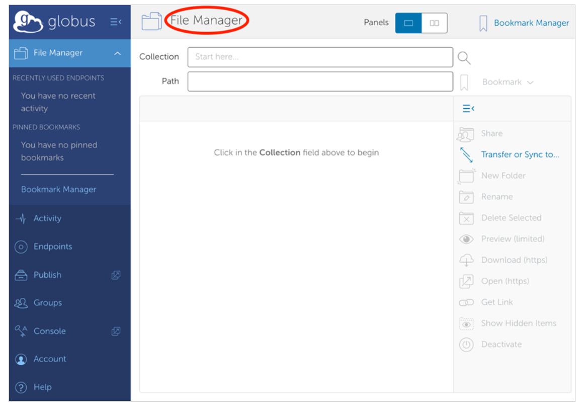This screenshot has width=585, height=411.
Task: Choose the Deactivate command
Action: [502, 344]
